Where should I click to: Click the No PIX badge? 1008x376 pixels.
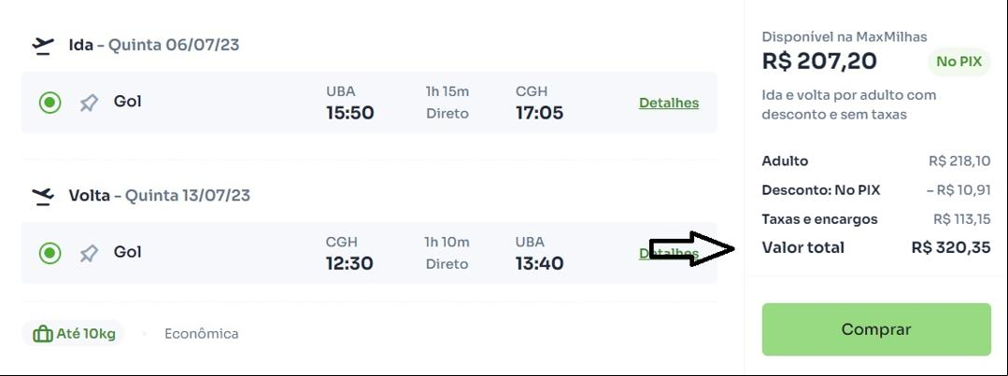958,62
